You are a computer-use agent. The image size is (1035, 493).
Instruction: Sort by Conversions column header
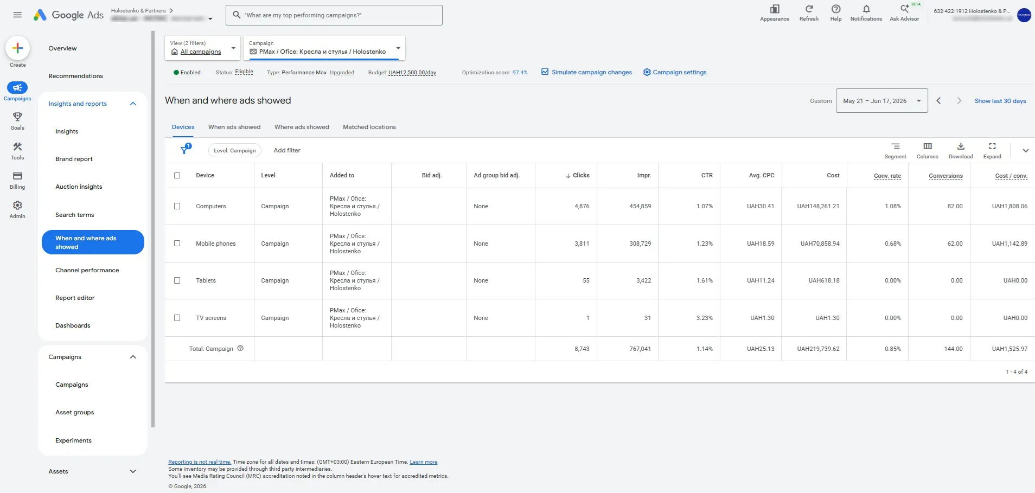[945, 176]
